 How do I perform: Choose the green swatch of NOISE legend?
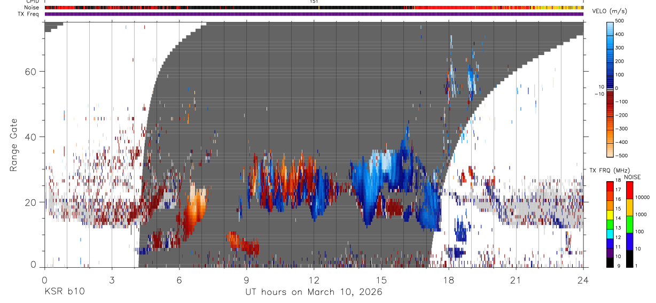tap(630, 224)
